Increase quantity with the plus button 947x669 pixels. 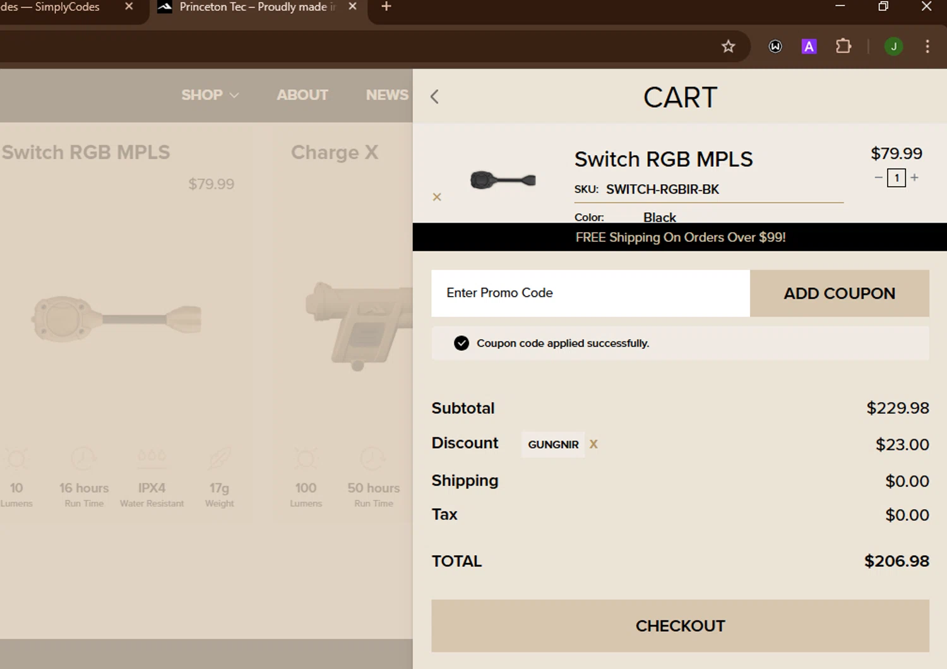(914, 177)
